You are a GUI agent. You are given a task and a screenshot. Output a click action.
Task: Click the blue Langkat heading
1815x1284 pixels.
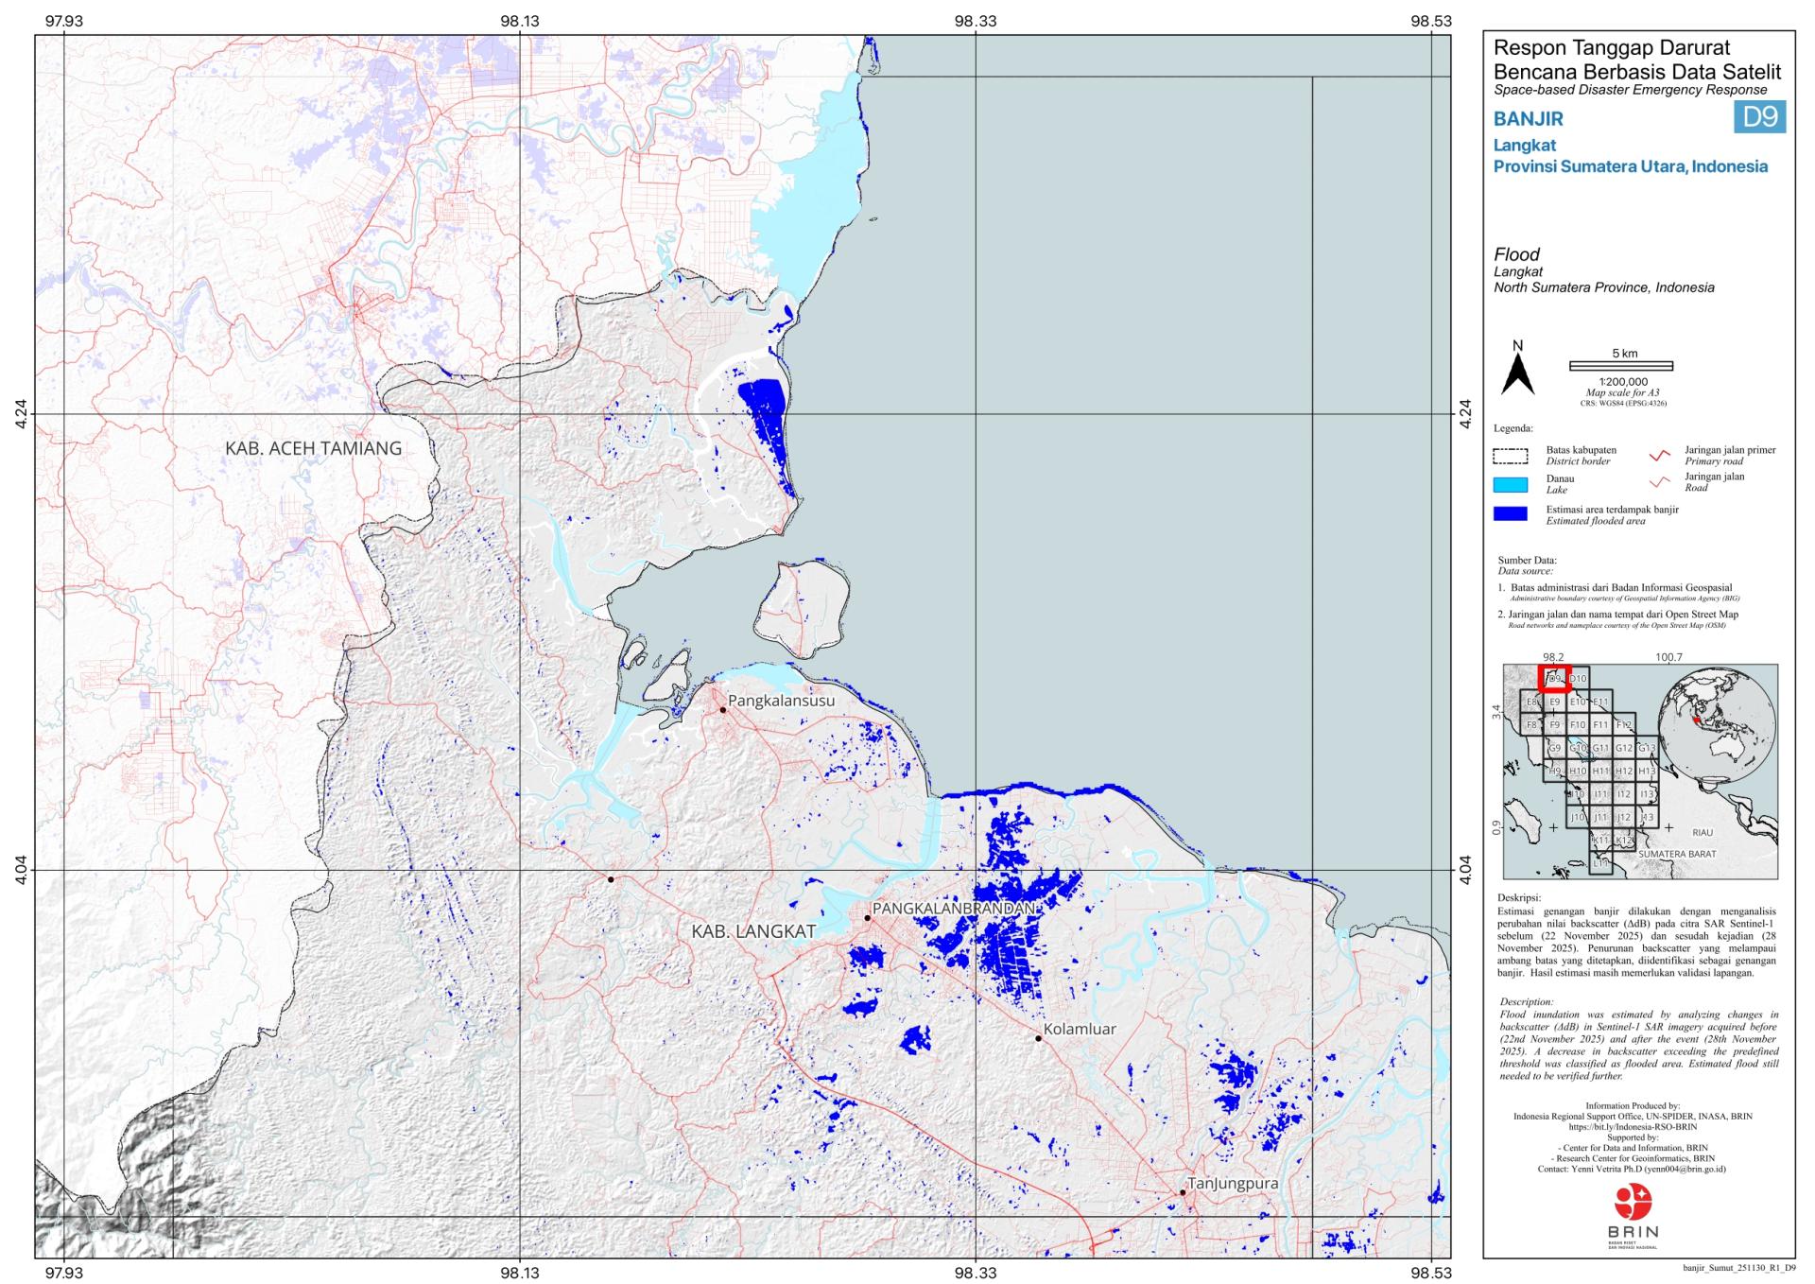pyautogui.click(x=1525, y=146)
